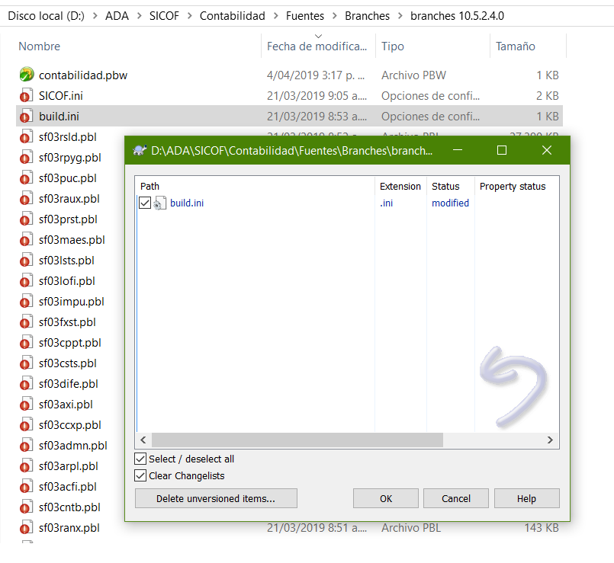Click the contabilidad.pbw file icon

tap(26, 75)
